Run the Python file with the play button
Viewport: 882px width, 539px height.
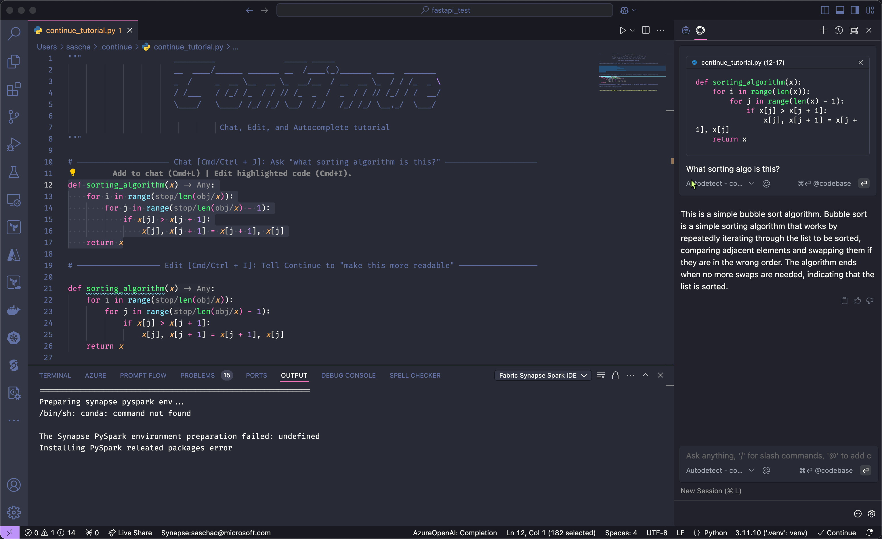tap(623, 30)
